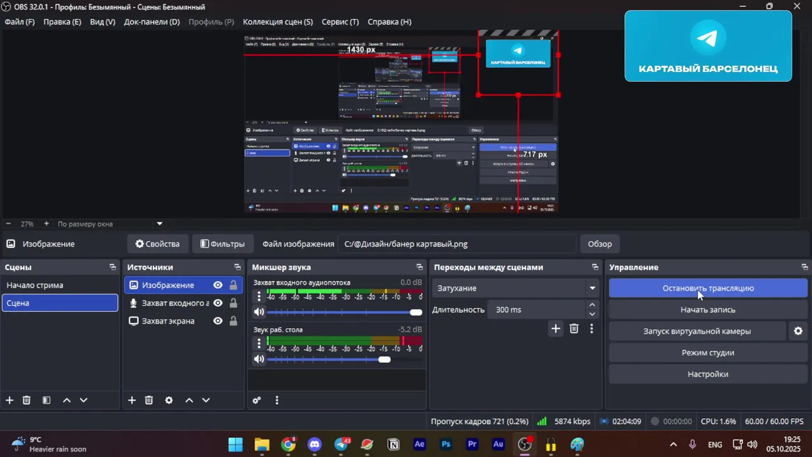Open advanced audio properties gears icon
The width and height of the screenshot is (812, 457).
pyautogui.click(x=257, y=401)
